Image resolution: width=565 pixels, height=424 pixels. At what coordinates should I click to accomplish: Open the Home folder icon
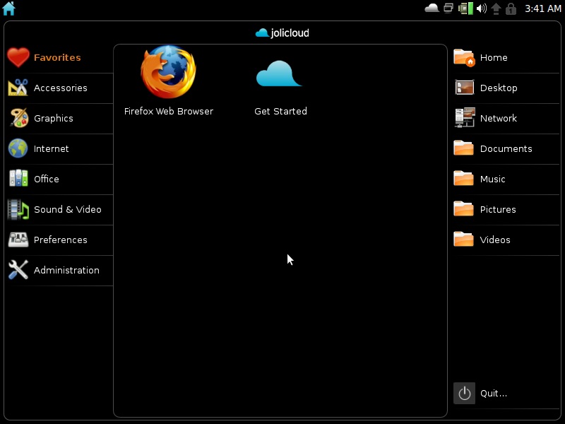(464, 58)
